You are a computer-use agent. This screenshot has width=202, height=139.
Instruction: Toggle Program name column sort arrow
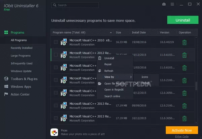(x=111, y=33)
